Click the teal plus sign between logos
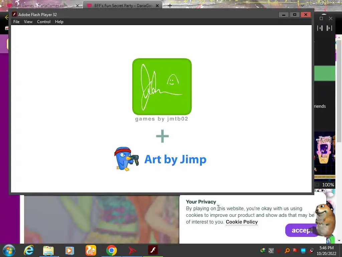This screenshot has height=257, width=342. point(162,136)
